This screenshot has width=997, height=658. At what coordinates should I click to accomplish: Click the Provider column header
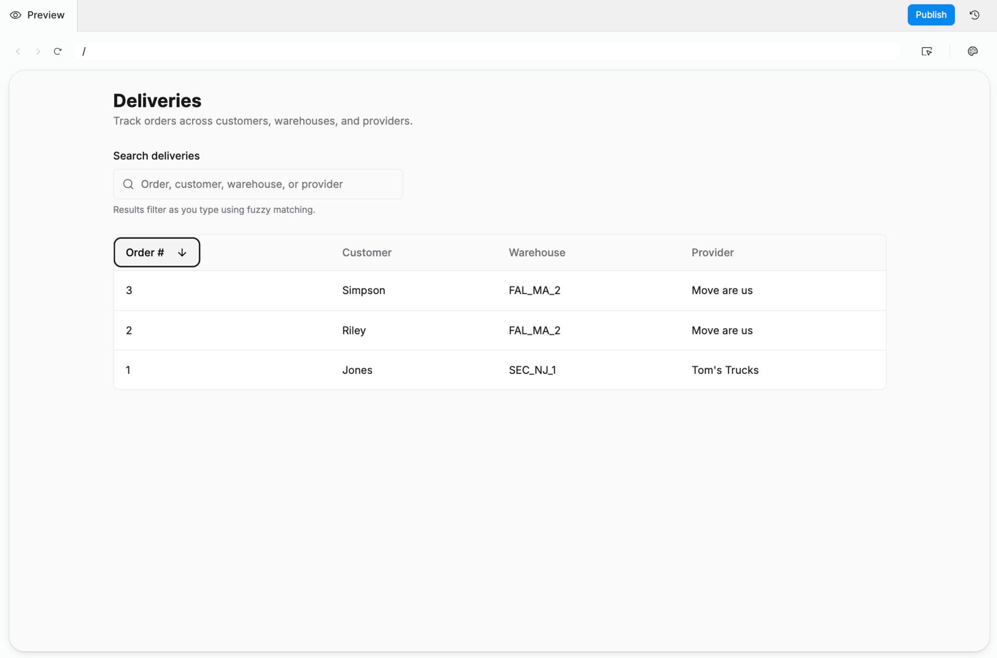click(x=712, y=253)
